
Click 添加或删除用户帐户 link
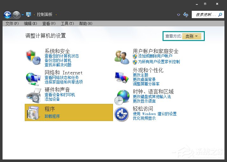coord(155,56)
